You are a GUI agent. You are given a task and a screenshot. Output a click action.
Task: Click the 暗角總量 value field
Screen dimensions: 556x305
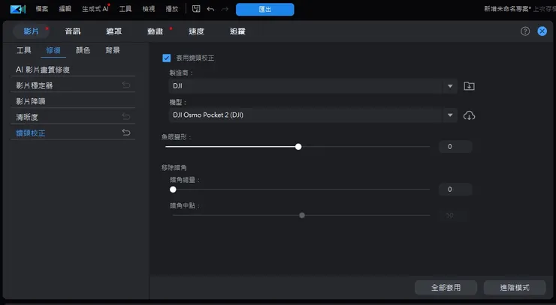pyautogui.click(x=455, y=190)
